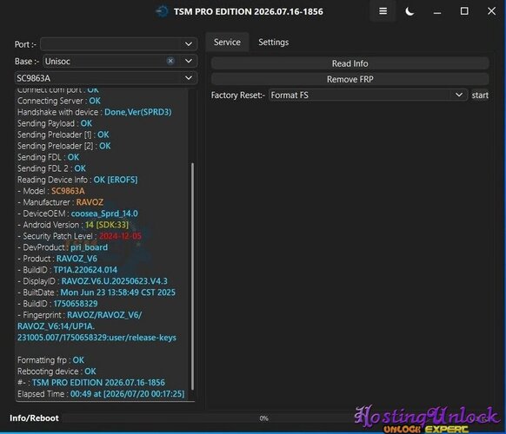Open the SC9863A model dropdown
Screen dimensions: 506x434
coord(106,78)
